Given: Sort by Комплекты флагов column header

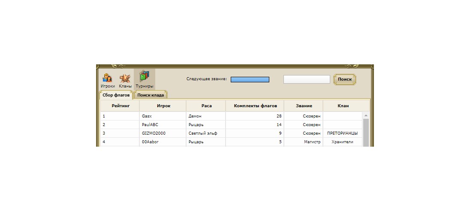Looking at the screenshot, I should click(255, 105).
